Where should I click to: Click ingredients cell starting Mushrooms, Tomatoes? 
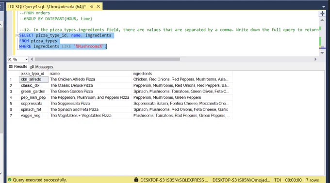(182, 115)
